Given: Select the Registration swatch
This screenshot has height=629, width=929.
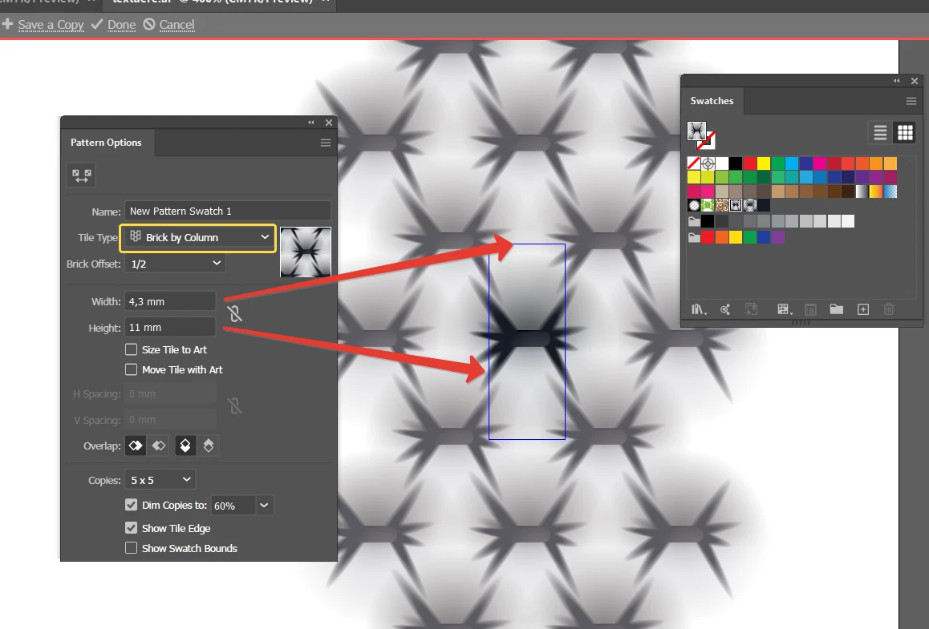Looking at the screenshot, I should (x=708, y=163).
